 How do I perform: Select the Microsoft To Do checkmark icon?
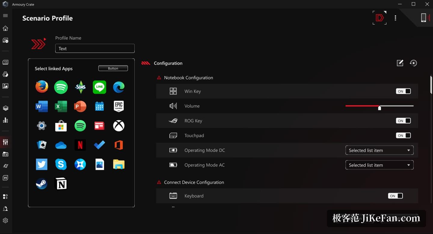tap(99, 145)
